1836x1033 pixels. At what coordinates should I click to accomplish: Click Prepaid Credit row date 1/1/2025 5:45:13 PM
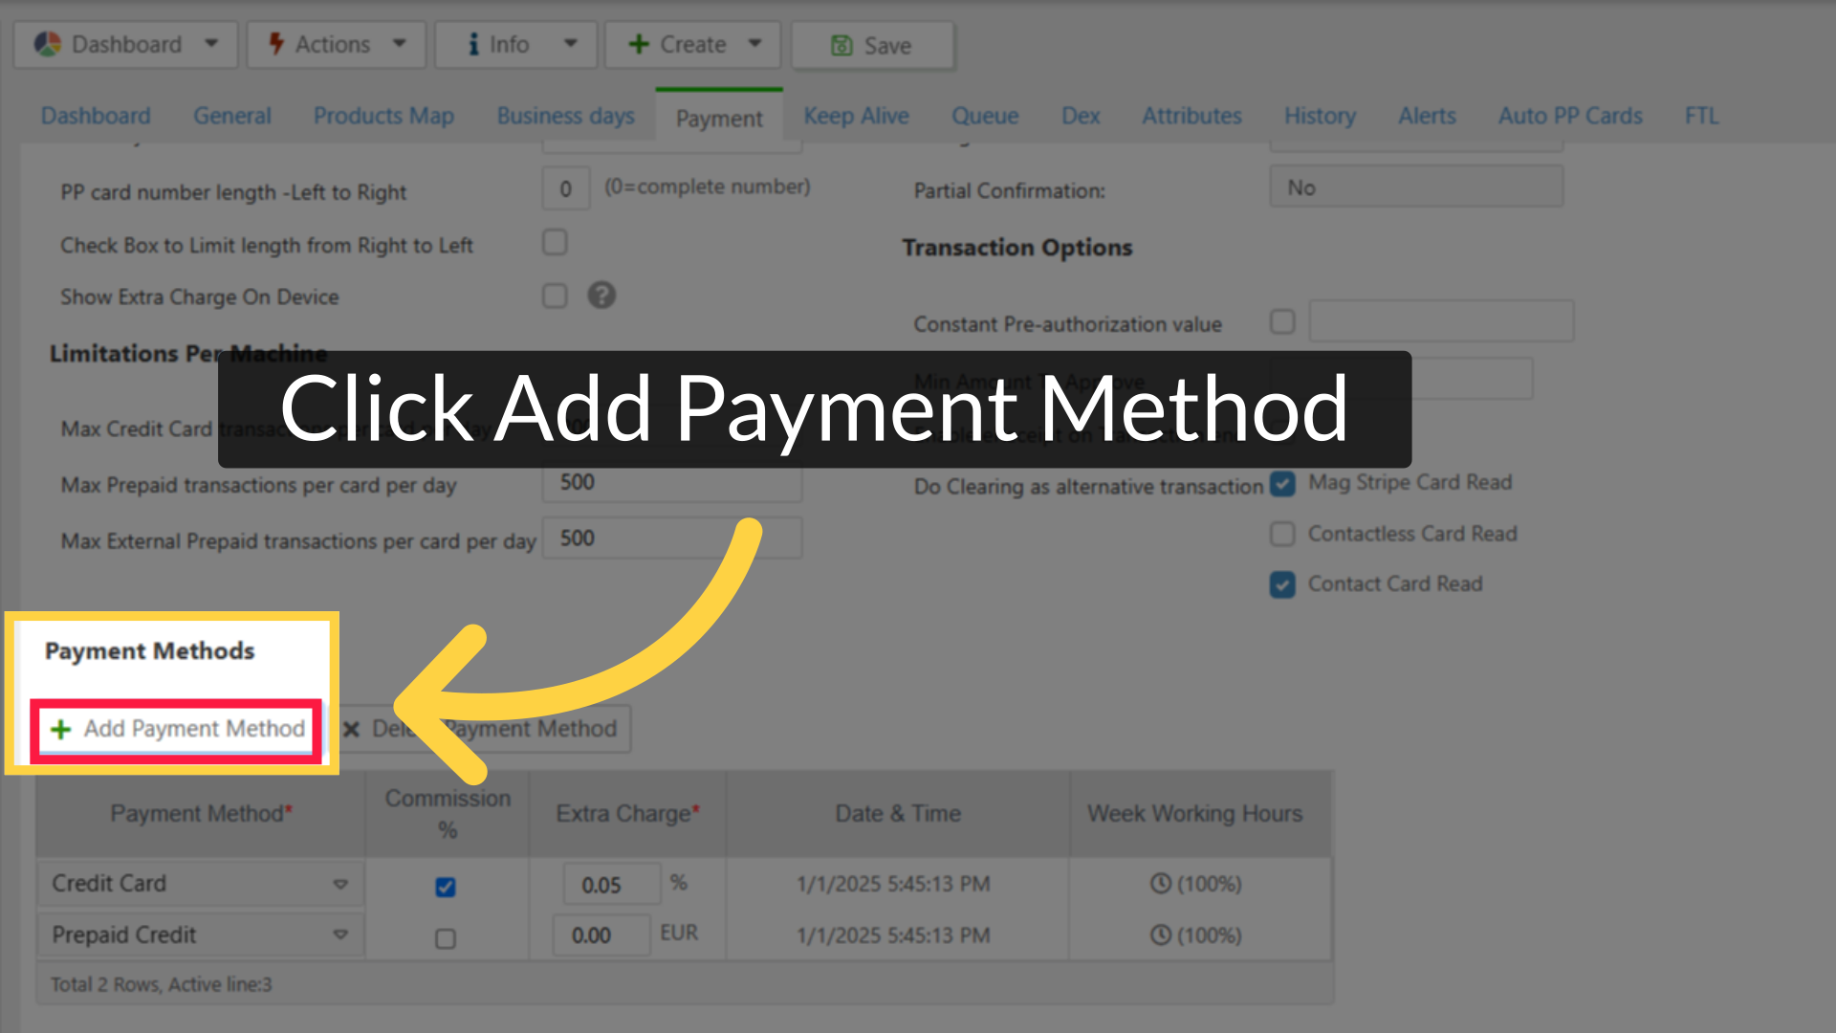click(893, 935)
